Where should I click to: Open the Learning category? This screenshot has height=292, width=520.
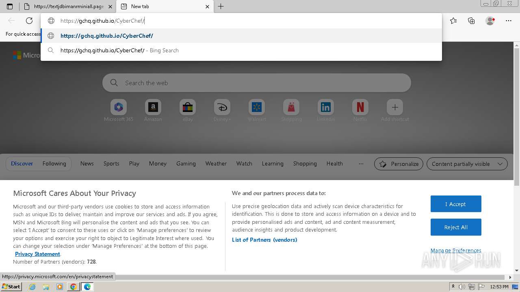(x=273, y=164)
